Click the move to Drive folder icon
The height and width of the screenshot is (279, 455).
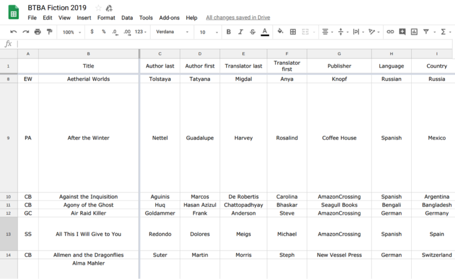(x=109, y=8)
